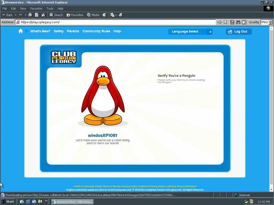
Task: Open the Edit menu
Action: 13,9
